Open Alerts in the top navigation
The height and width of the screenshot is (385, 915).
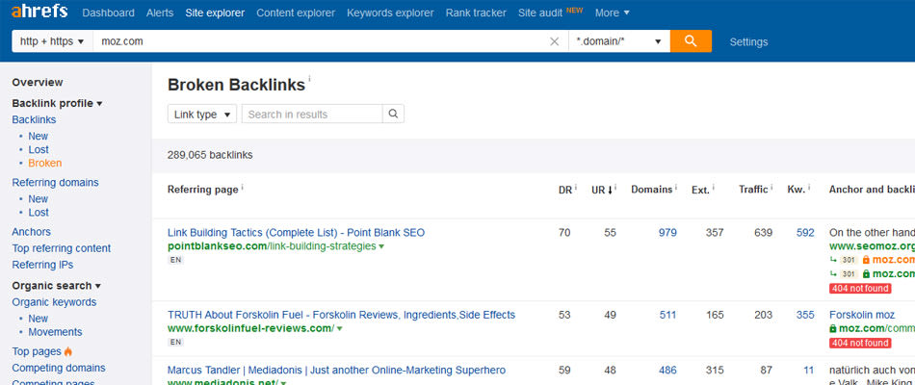(x=160, y=13)
